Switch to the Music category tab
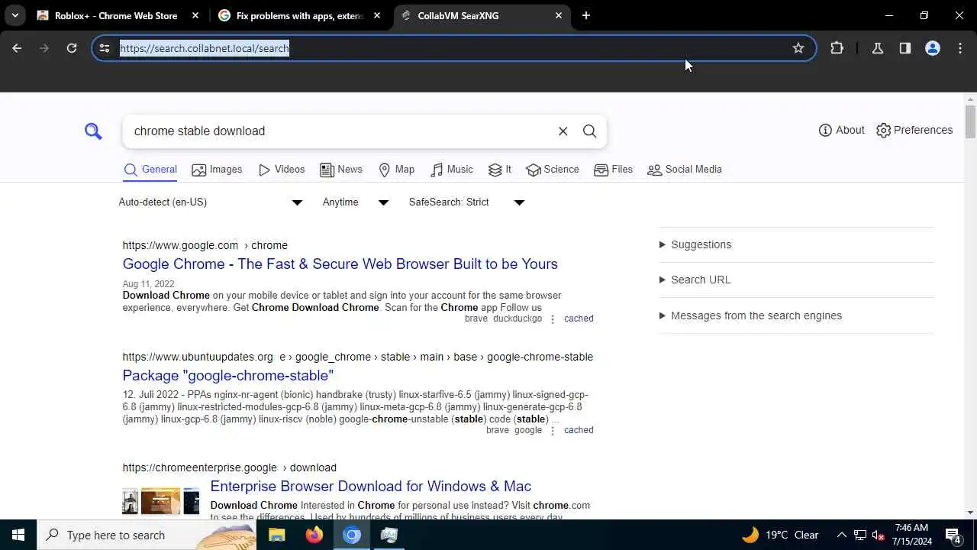Image resolution: width=977 pixels, height=550 pixels. click(452, 170)
